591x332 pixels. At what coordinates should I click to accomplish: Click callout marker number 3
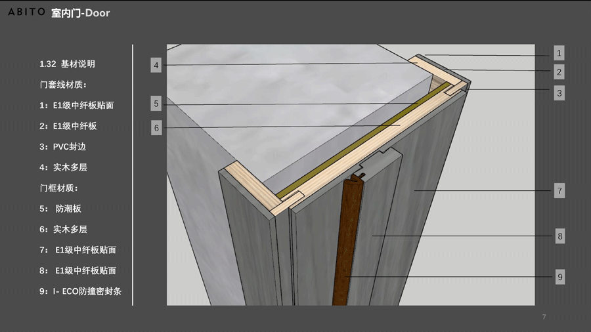click(x=559, y=93)
